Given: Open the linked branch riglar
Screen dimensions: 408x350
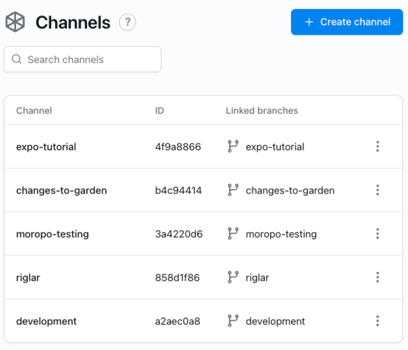Looking at the screenshot, I should click(257, 278).
